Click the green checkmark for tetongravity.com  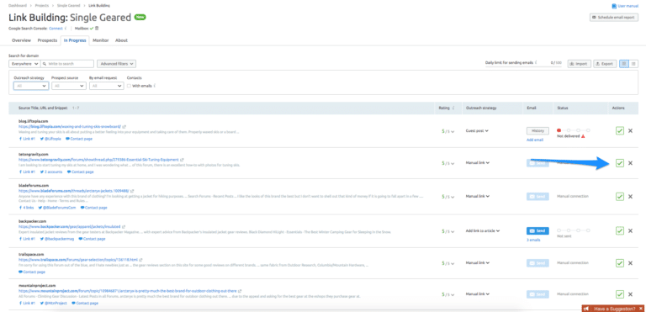pyautogui.click(x=619, y=163)
